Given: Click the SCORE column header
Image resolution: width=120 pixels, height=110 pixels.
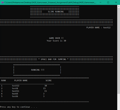Looking at the screenshot, I should 48,81.
